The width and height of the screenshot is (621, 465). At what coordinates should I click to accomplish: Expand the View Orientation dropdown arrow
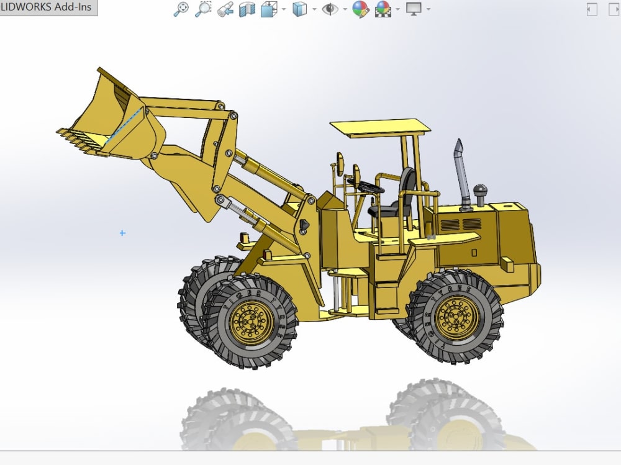(284, 9)
